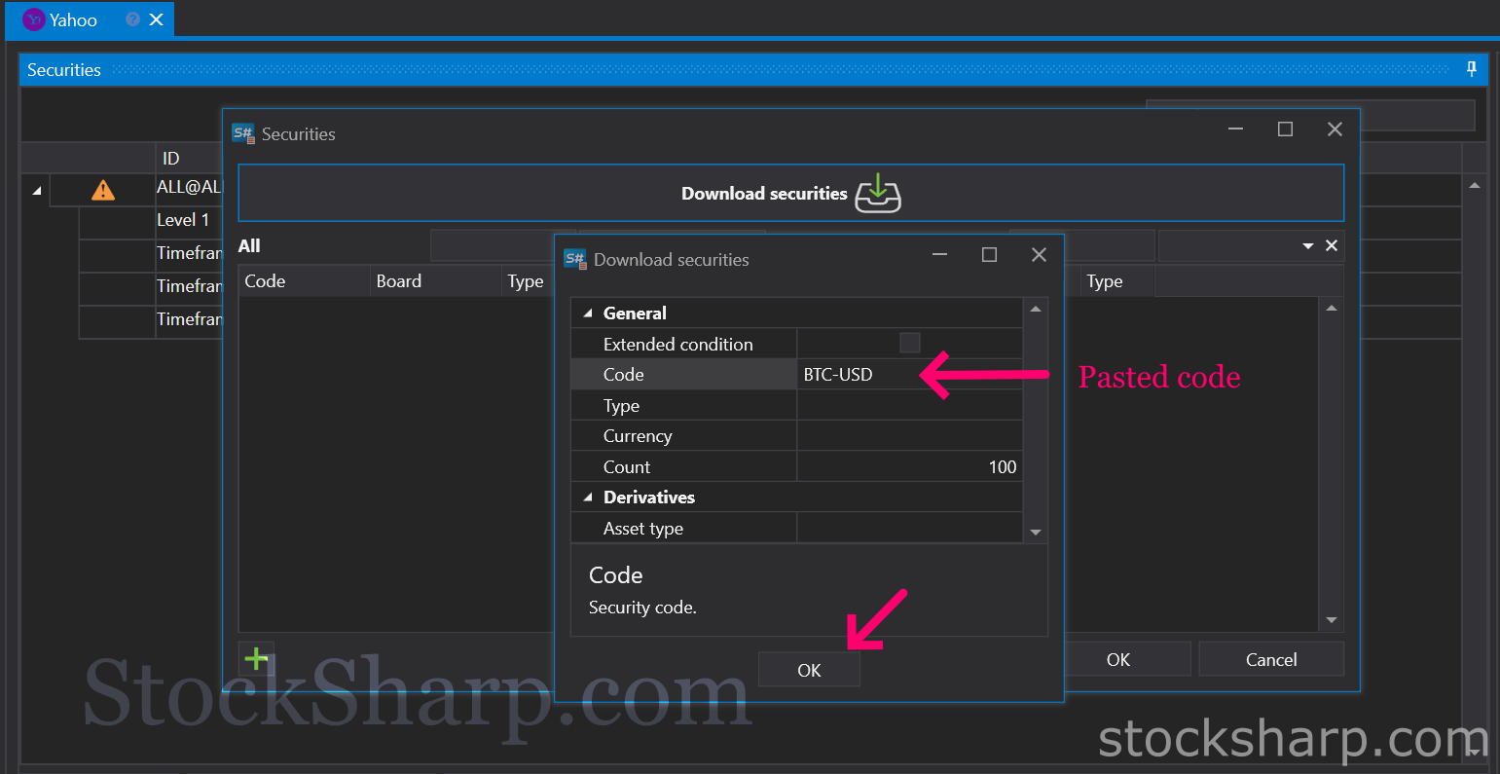Screen dimensions: 1500x774
Task: Click the Code field containing BTC-USD
Action: click(x=908, y=375)
